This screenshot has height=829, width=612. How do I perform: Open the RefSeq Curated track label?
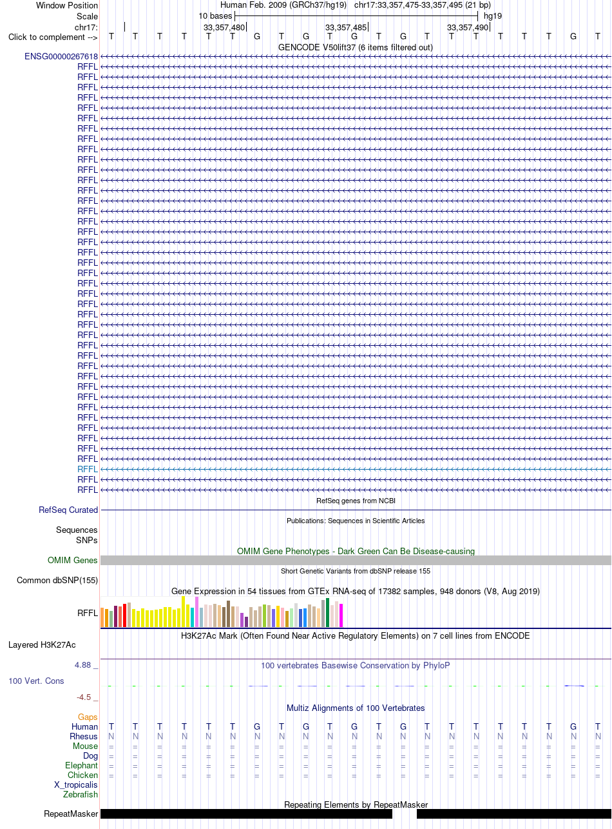[x=68, y=510]
